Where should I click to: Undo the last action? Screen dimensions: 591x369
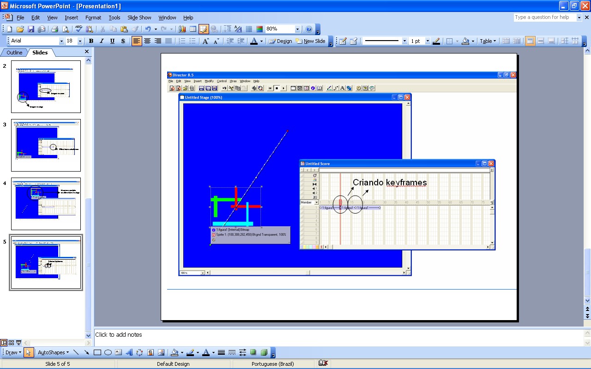point(148,29)
